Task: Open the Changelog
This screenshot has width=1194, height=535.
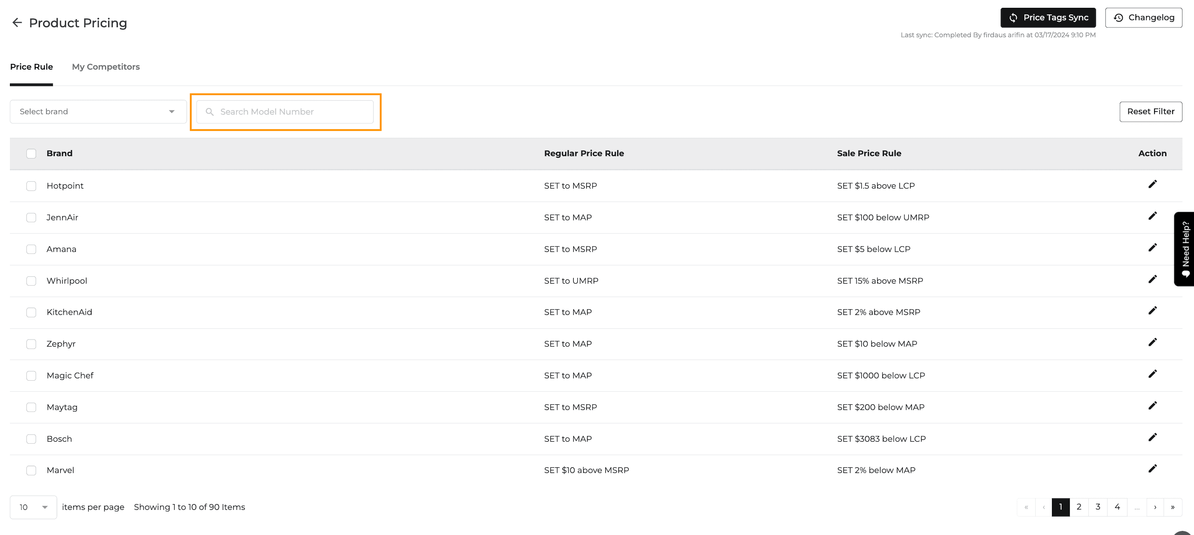Action: [x=1143, y=18]
